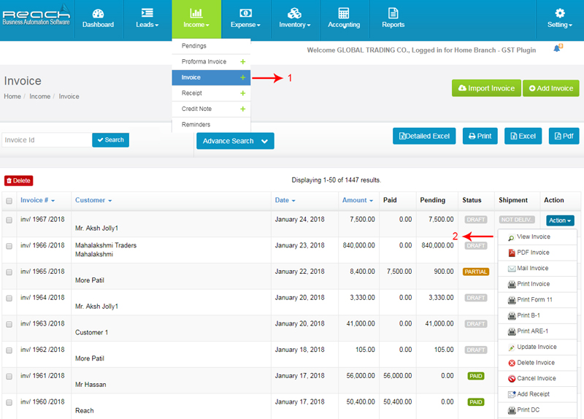Click the Add Receipt icon
This screenshot has height=419, width=584.
pos(512,394)
